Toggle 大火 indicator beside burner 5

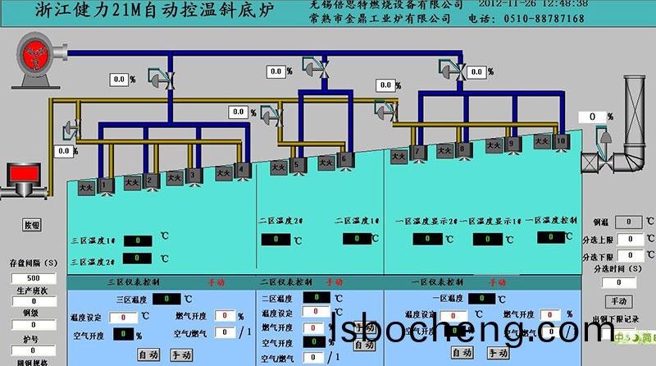point(279,167)
